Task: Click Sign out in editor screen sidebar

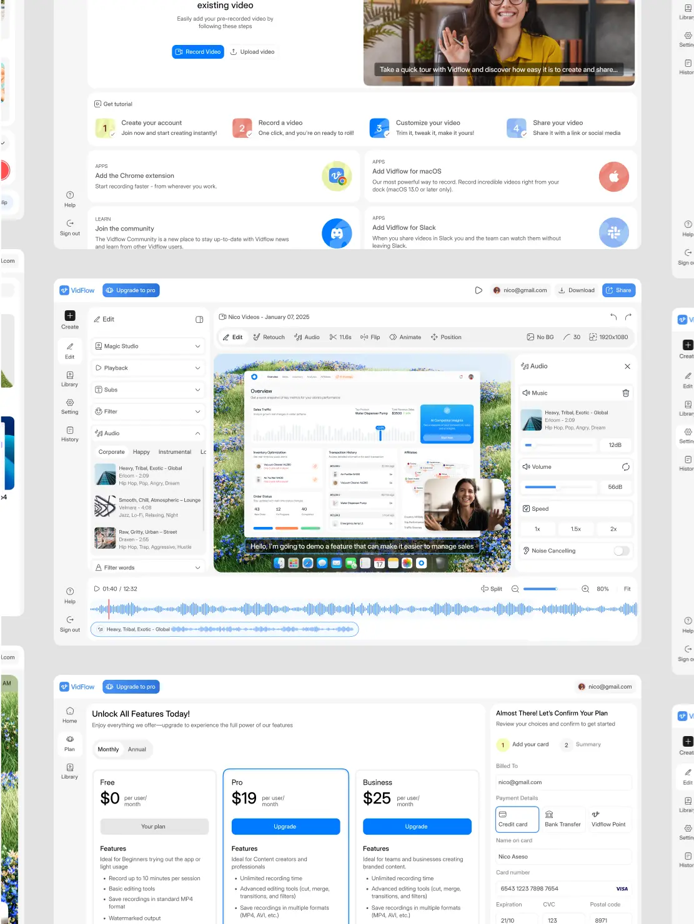Action: (70, 624)
